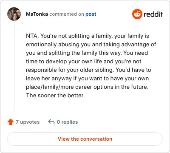Click the orange upvote arrow icon
The width and height of the screenshot is (170, 153).
pos(11,122)
